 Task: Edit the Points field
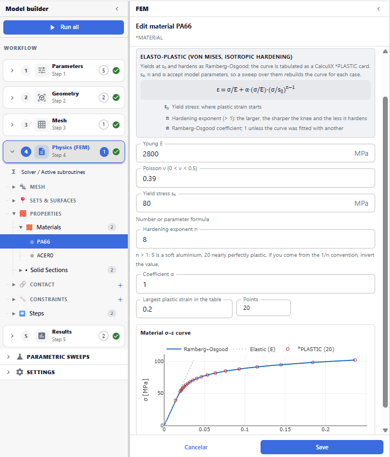tap(263, 308)
